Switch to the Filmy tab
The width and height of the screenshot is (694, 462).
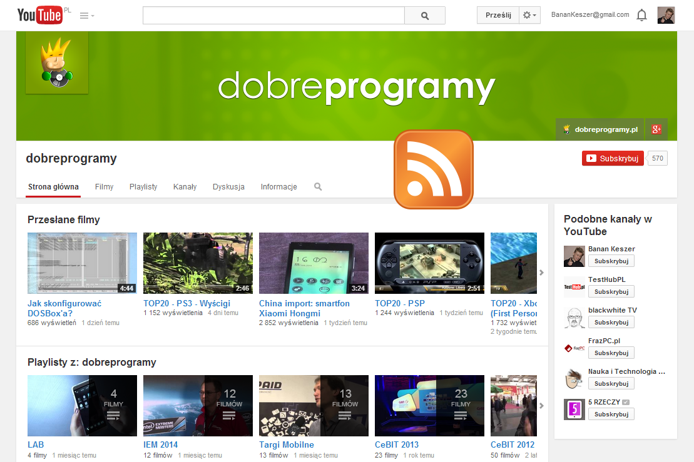(x=104, y=186)
